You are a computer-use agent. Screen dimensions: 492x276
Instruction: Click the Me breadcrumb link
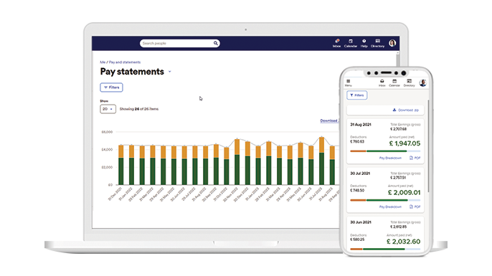(x=103, y=62)
